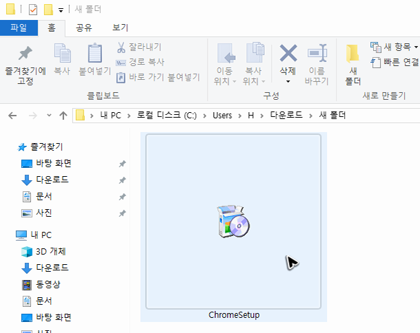Screen dimensions: 420x333
Task: Click the pin icon next to pinned 다운로드
Action: pyautogui.click(x=122, y=180)
